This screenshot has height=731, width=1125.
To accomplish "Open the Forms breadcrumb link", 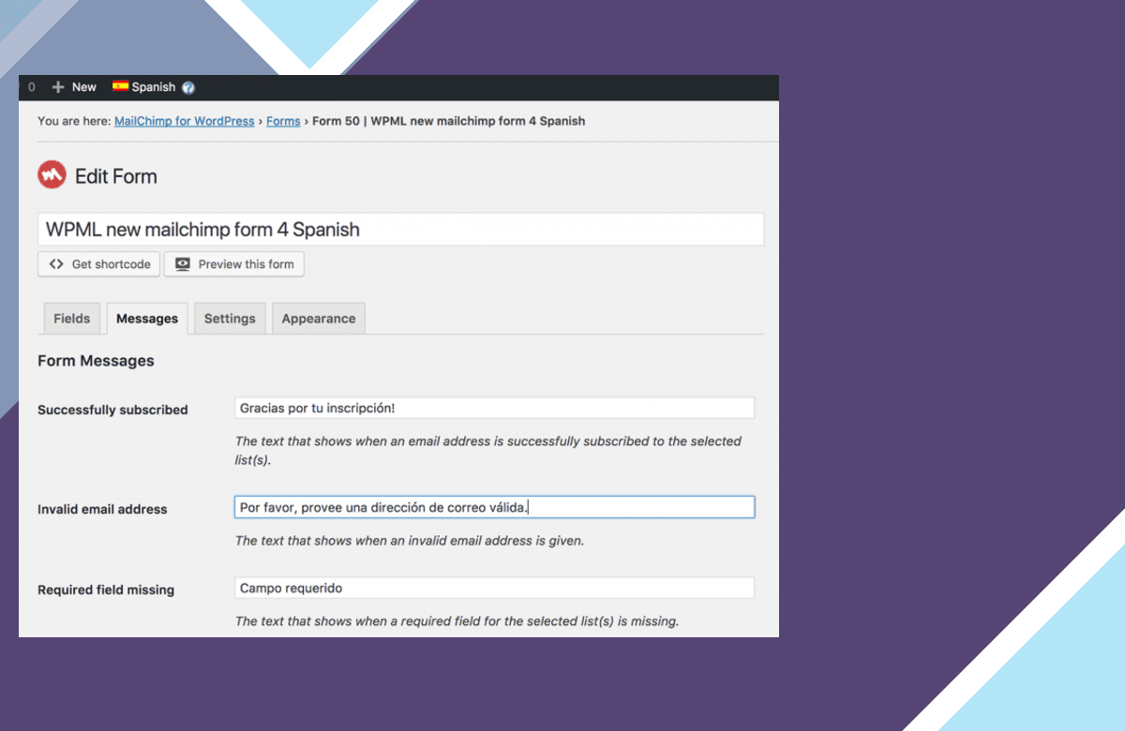I will [x=283, y=121].
